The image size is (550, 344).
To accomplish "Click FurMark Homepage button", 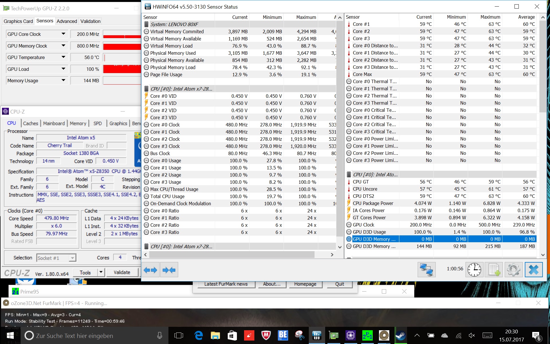I will click(305, 284).
